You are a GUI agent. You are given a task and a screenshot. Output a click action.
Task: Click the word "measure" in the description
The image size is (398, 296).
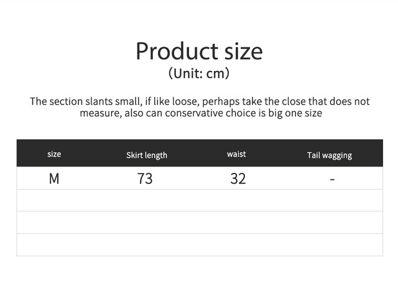point(99,114)
